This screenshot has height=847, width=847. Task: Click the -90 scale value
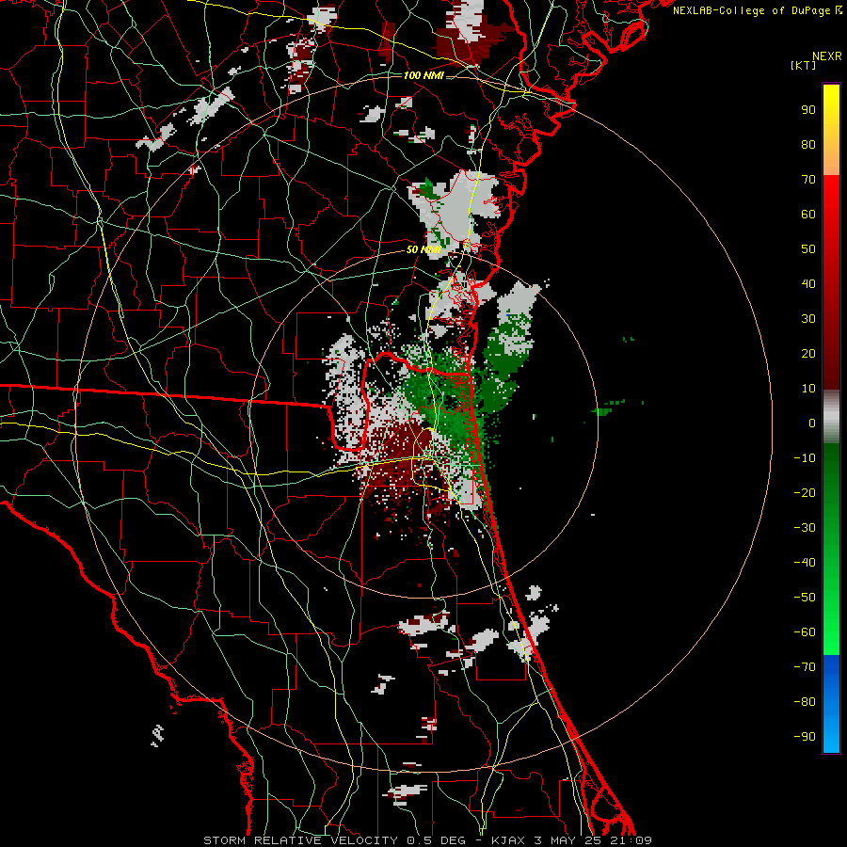pos(805,737)
